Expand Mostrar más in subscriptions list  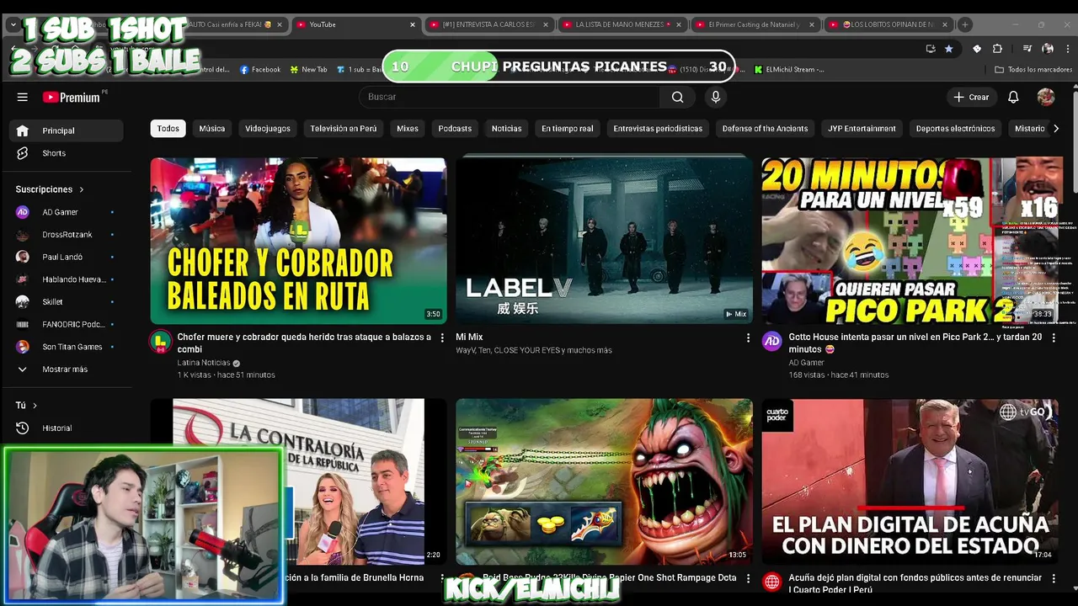(66, 369)
